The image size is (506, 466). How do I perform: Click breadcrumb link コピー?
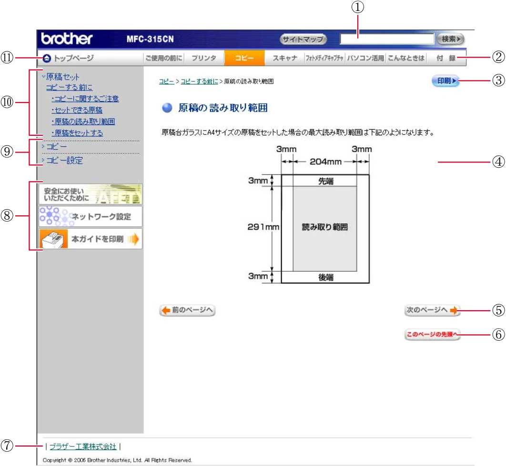click(166, 81)
